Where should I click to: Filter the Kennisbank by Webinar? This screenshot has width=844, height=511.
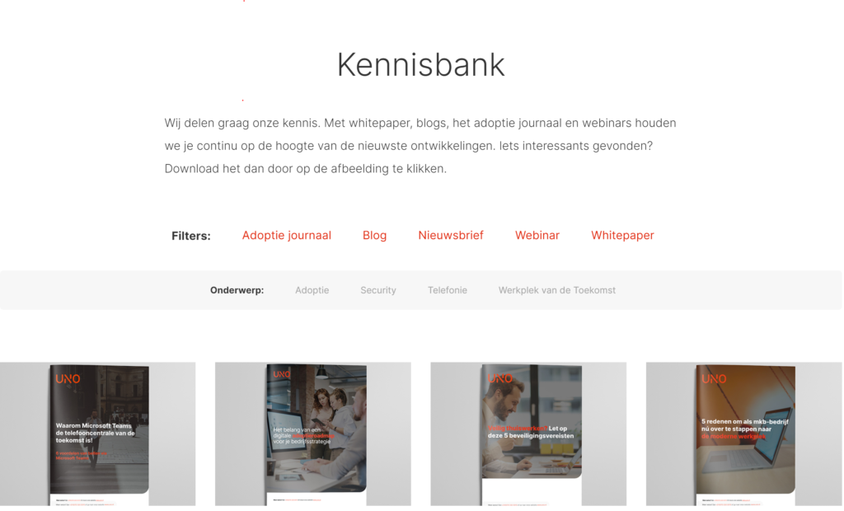[537, 236]
